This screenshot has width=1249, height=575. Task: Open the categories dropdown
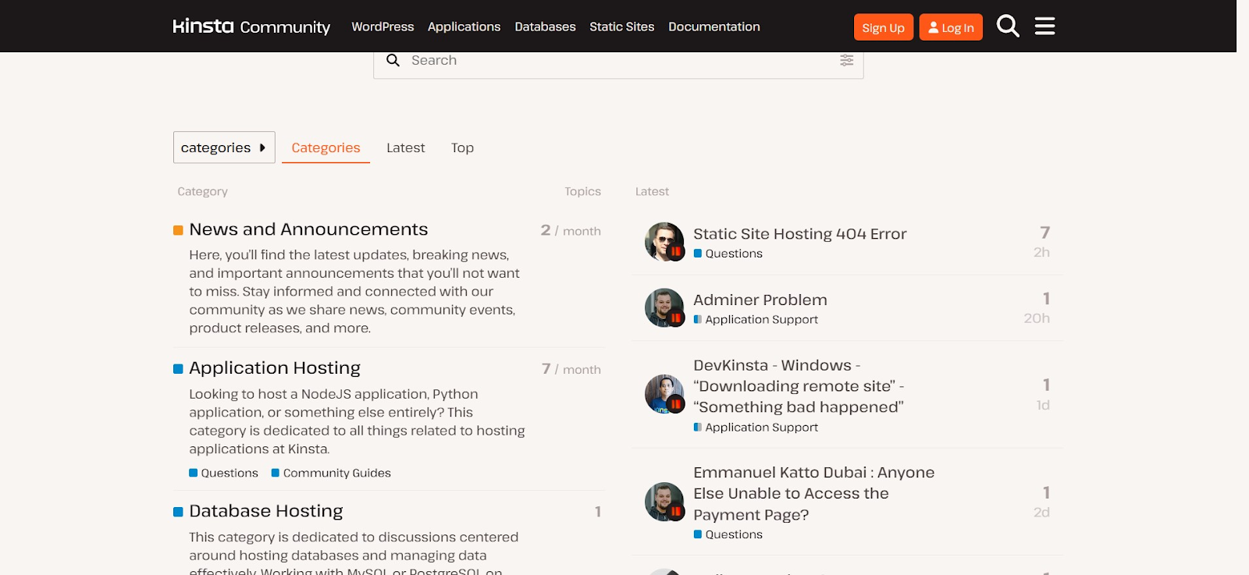[x=224, y=147]
